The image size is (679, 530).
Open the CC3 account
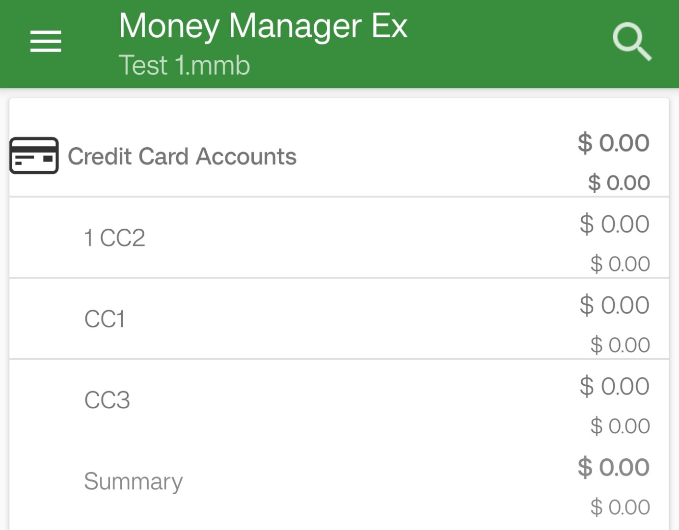coord(107,400)
